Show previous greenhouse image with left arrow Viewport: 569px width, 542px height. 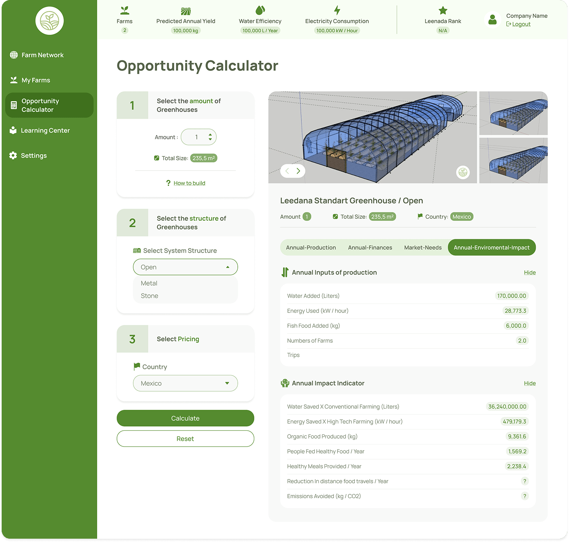pyautogui.click(x=287, y=171)
